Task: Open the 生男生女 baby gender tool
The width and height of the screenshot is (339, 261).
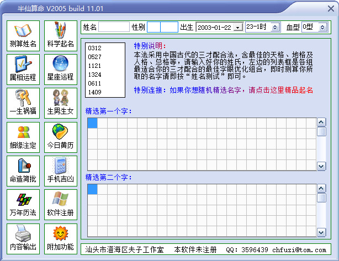Action: [61, 103]
